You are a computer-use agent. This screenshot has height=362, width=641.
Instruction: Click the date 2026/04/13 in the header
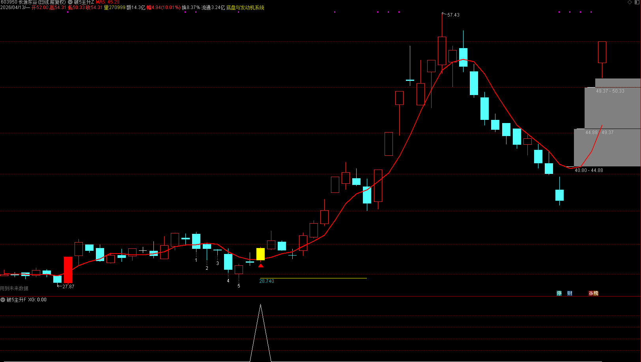(x=13, y=7)
